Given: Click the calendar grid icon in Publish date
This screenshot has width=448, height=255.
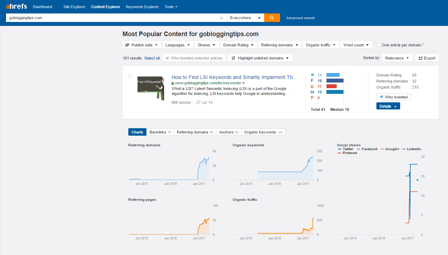Looking at the screenshot, I should point(127,45).
